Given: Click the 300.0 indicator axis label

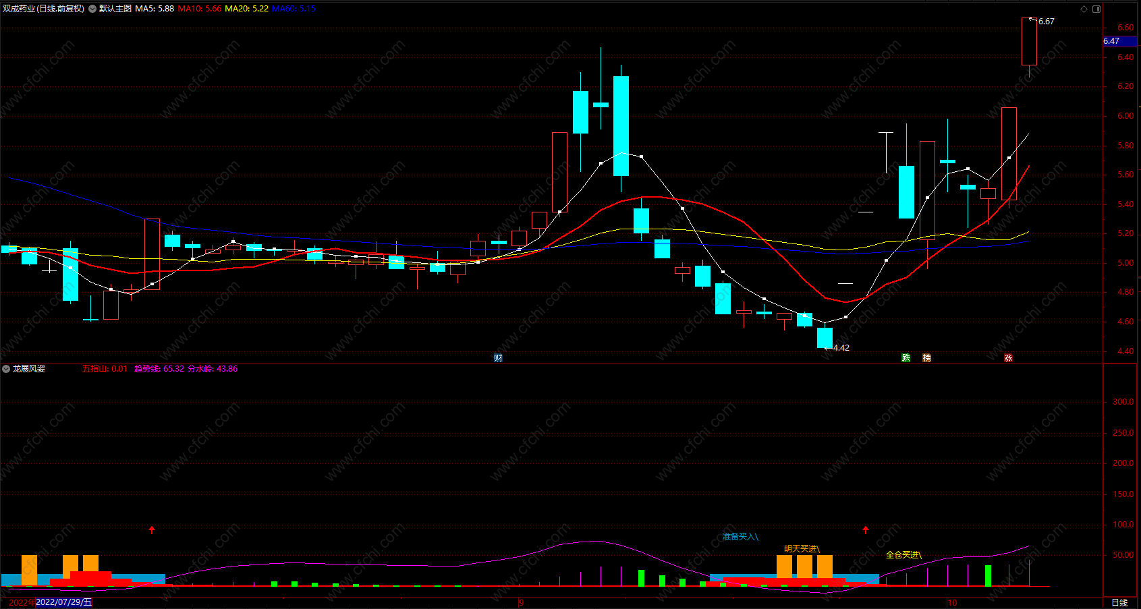Looking at the screenshot, I should 1123,402.
